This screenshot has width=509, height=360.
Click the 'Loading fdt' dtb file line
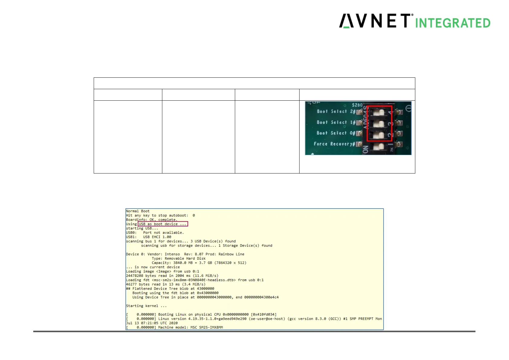195,280
